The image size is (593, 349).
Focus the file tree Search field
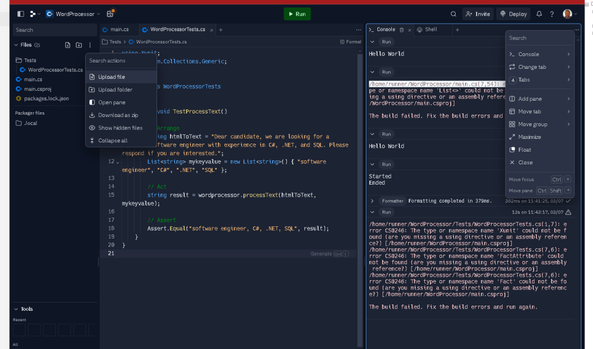coord(55,30)
